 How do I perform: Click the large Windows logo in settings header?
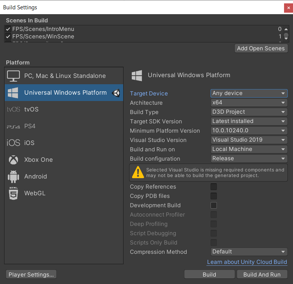point(137,76)
